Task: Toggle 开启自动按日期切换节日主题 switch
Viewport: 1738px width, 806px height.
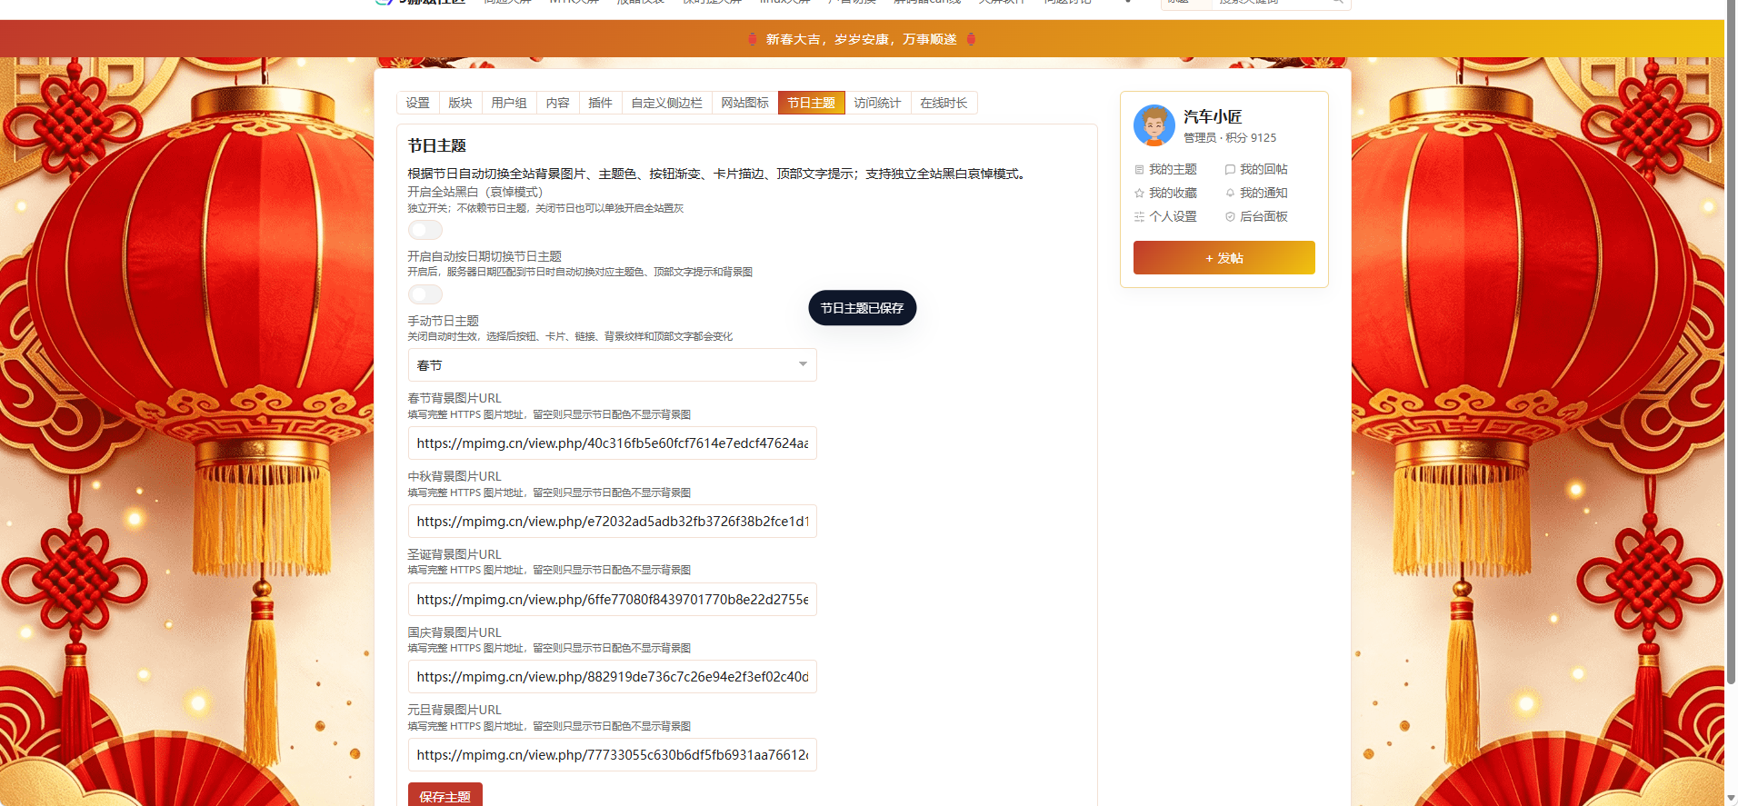Action: coord(425,294)
